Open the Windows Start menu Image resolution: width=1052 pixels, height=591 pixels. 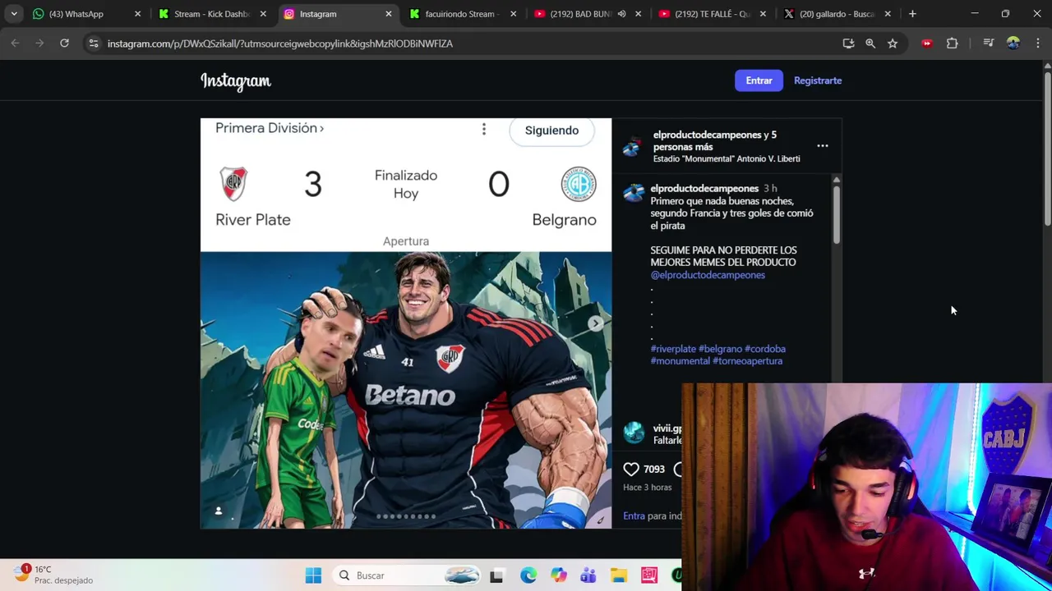[313, 575]
